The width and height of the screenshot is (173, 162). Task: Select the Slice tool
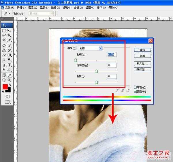click(x=10, y=40)
